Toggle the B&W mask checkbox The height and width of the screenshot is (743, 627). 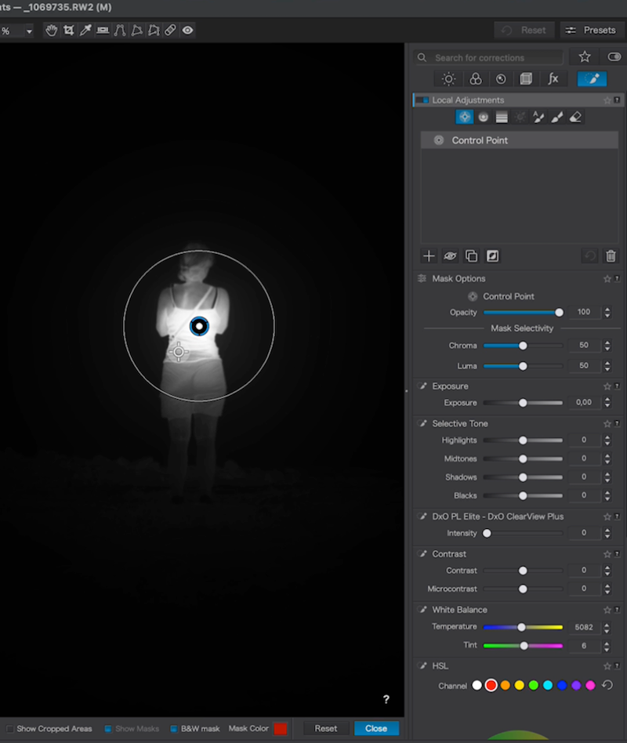click(x=173, y=729)
